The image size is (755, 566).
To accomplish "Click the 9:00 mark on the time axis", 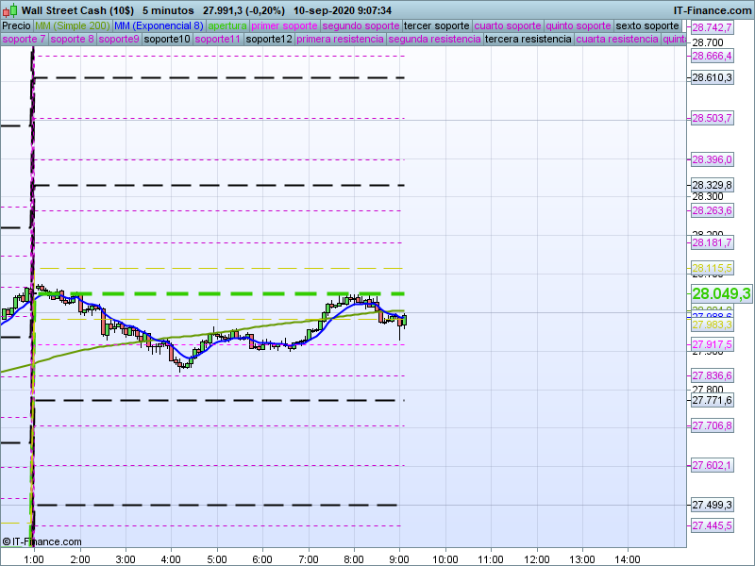I will pos(399,558).
